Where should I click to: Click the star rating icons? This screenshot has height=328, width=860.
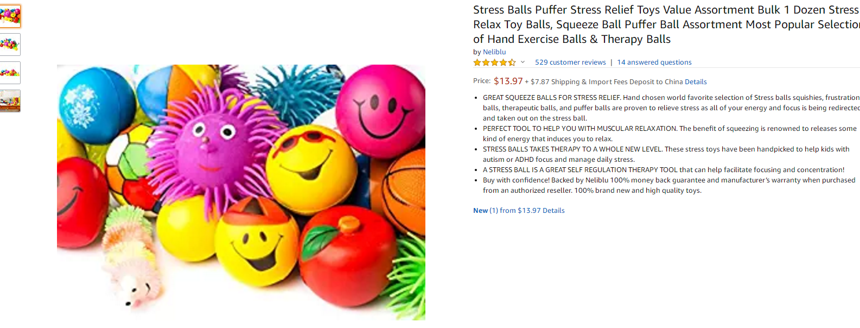point(494,62)
